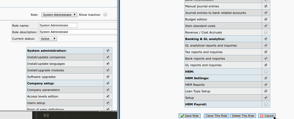Toggle the Users setup checkbox
The height and width of the screenshot is (119, 294).
click(108, 103)
